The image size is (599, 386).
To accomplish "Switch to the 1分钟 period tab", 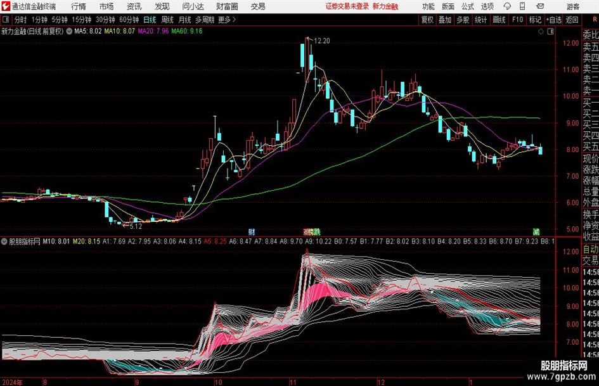I will coord(39,20).
